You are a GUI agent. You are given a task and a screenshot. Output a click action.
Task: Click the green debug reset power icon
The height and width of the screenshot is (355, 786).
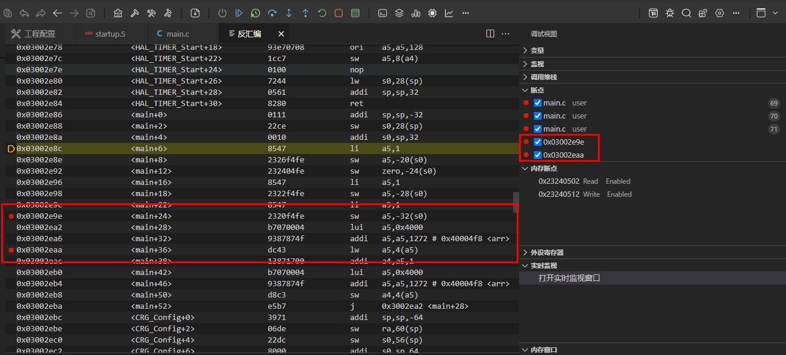pyautogui.click(x=222, y=12)
